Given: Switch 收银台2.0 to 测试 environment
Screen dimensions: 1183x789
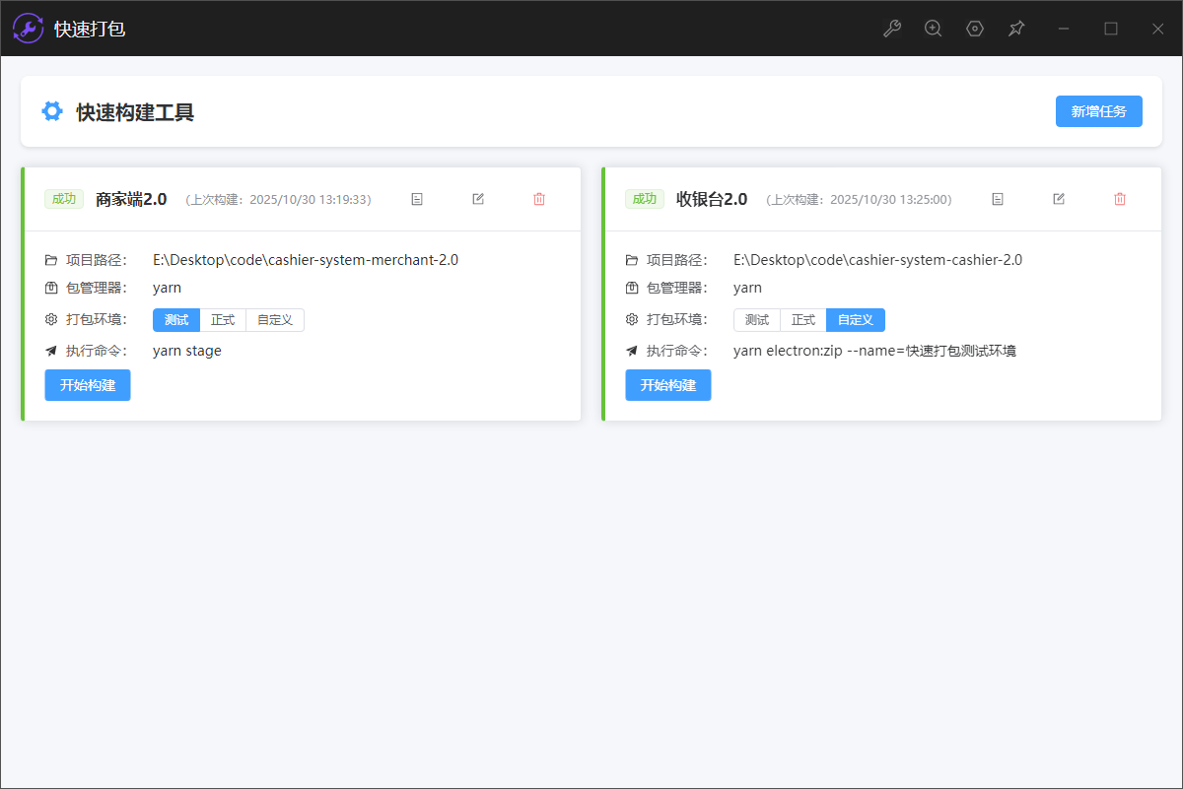Looking at the screenshot, I should point(757,320).
